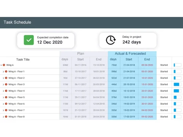The image size is (183, 137).
Task: Click progress bar for Wing A - Floor 8
Action: [178, 117]
